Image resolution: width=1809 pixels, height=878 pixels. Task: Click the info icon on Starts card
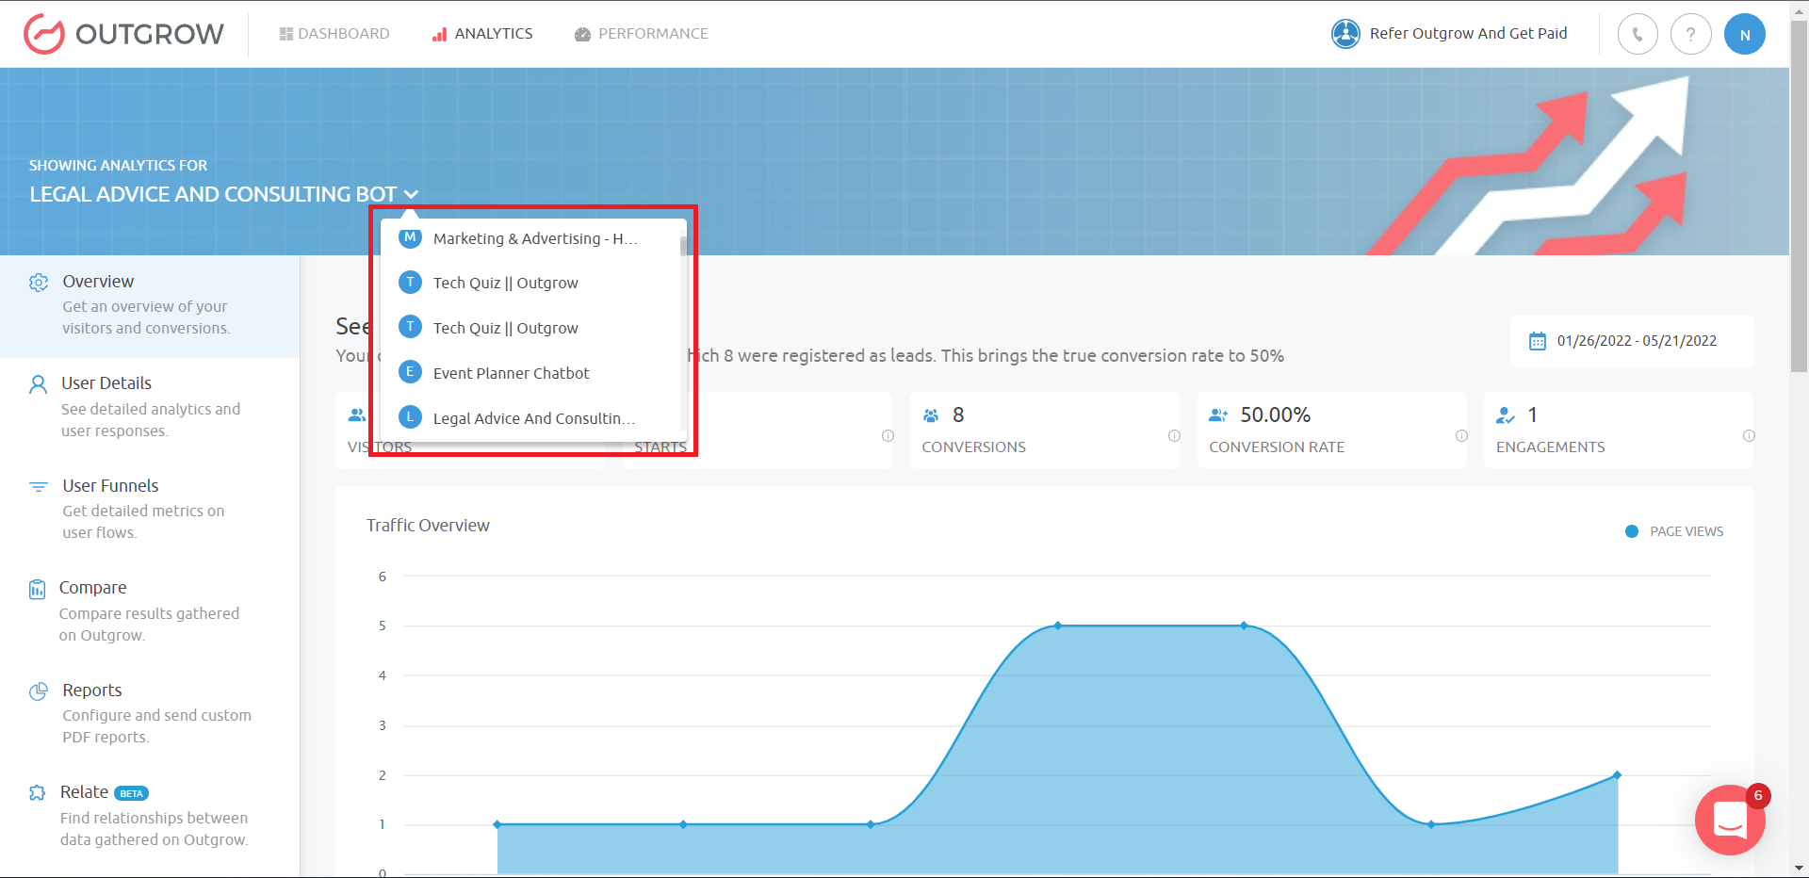tap(888, 435)
